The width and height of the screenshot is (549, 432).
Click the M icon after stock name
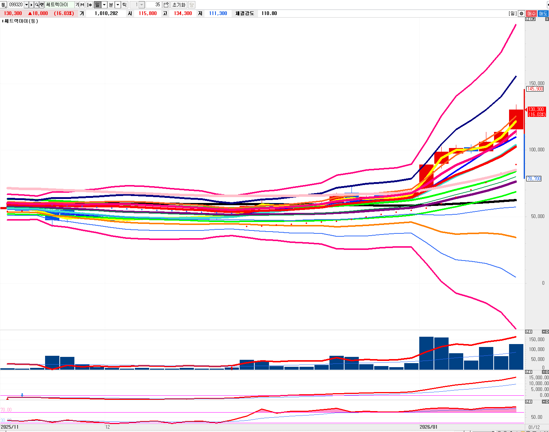[82, 5]
